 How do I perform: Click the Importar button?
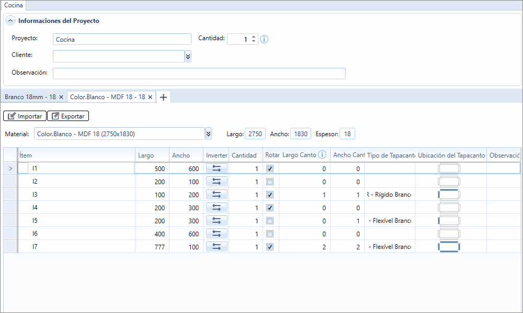pyautogui.click(x=25, y=116)
